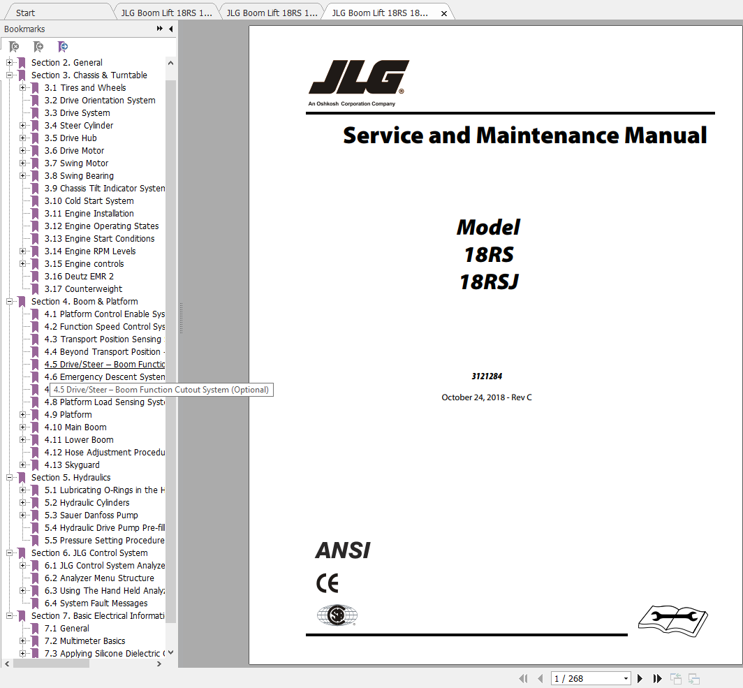Expand 3.1 Tires and Wheels
743x688 pixels.
pyautogui.click(x=22, y=87)
